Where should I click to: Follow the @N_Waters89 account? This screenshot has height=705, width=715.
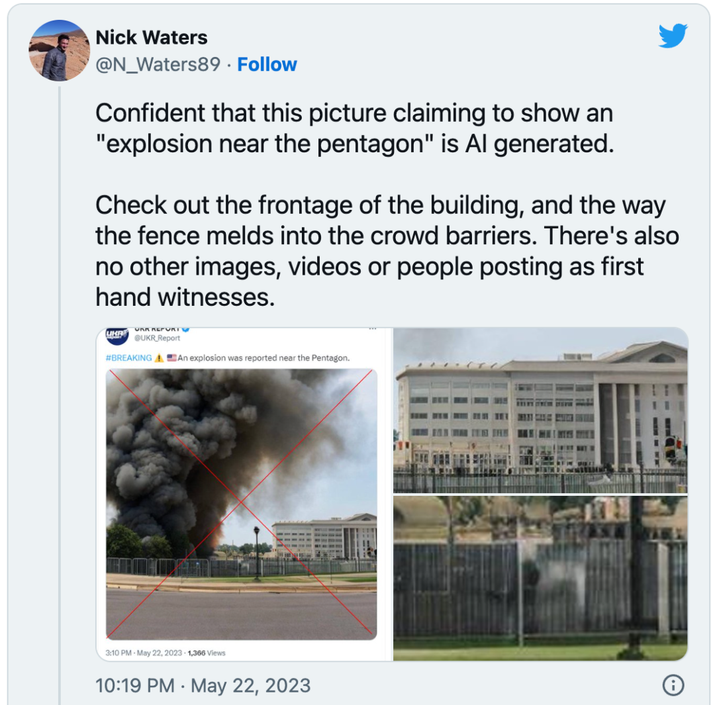[267, 64]
